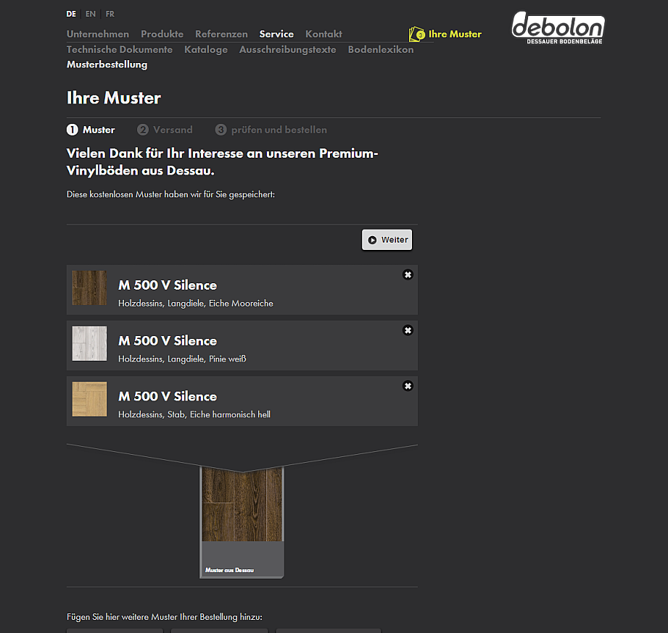Screen dimensions: 668x633
Task: Select step 3 prüfen und bestellen
Action: [x=271, y=130]
